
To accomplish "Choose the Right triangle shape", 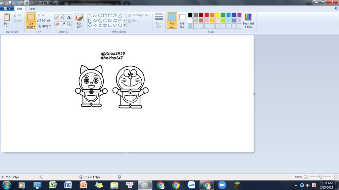I will (x=90, y=21).
